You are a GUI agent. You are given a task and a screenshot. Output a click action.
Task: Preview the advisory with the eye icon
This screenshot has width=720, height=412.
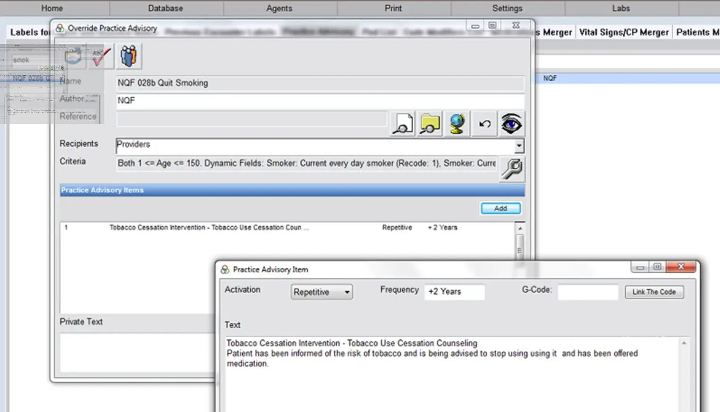[511, 124]
